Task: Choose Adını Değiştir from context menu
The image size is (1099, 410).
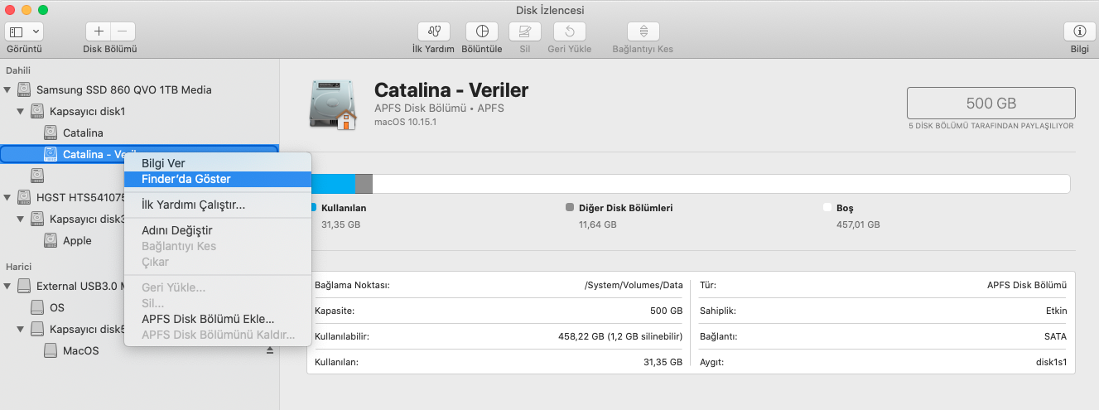Action: 218,230
